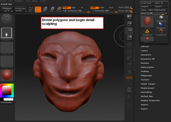The height and width of the screenshot is (122, 171).
Task: Click the Make PolyMesh3D button
Action: 157,10
